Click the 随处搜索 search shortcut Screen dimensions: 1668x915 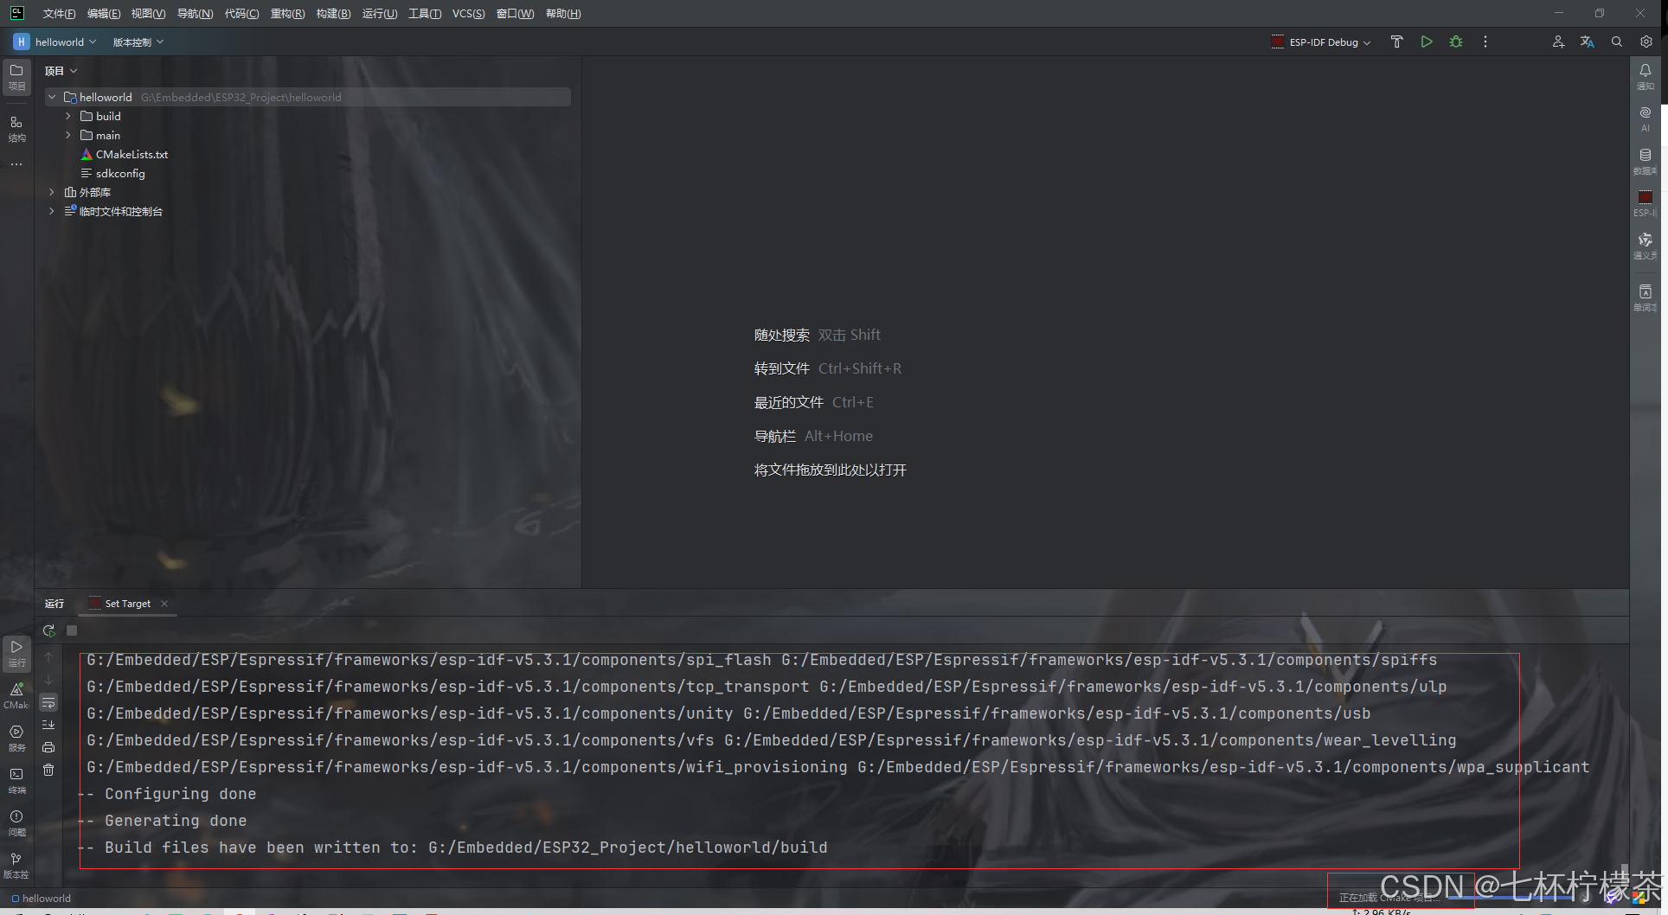[780, 335]
